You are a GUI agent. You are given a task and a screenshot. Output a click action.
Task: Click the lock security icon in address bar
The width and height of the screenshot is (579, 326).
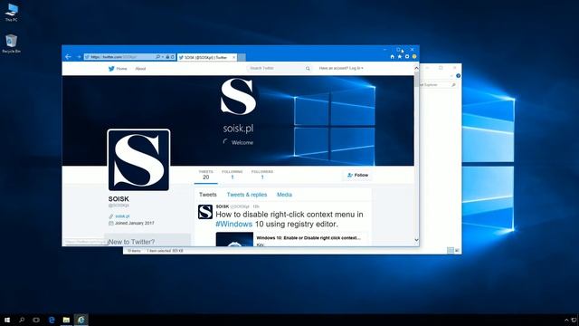[x=167, y=57]
